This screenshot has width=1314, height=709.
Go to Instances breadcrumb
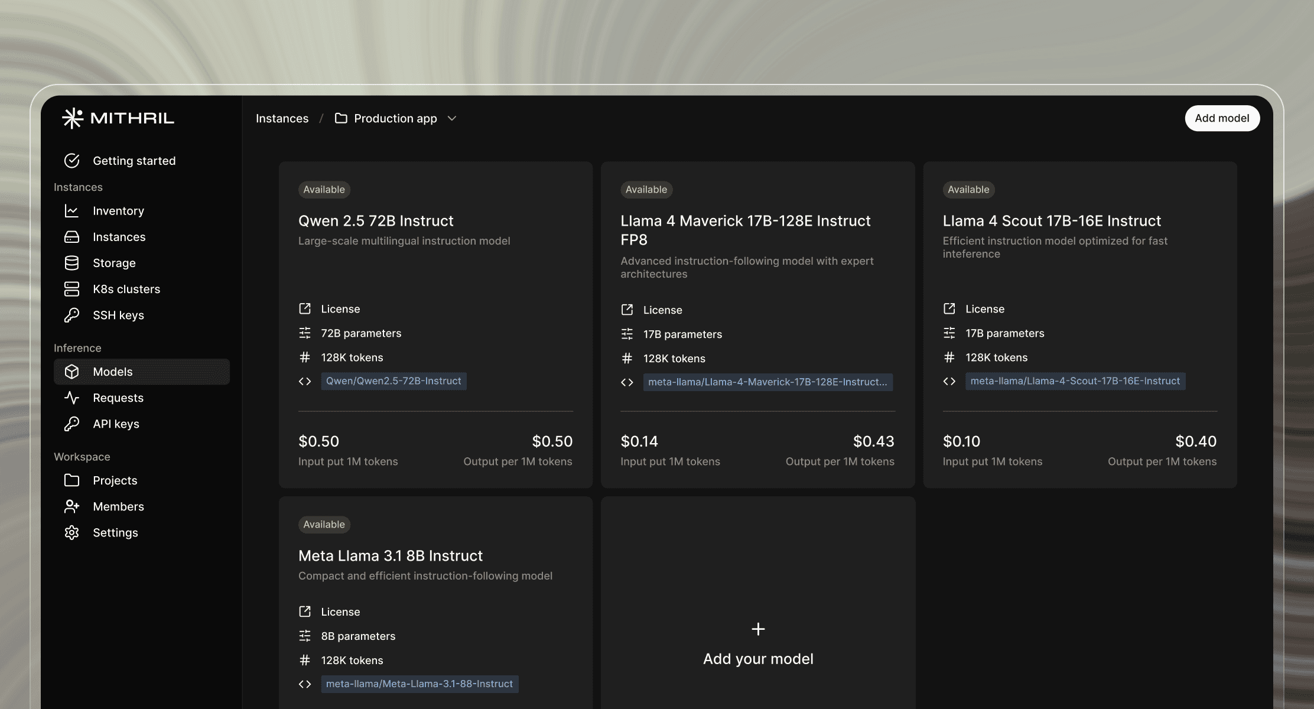pyautogui.click(x=282, y=118)
